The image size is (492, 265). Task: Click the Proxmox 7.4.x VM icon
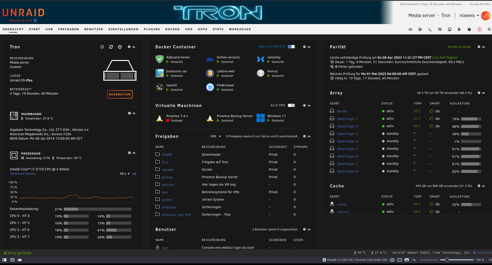[x=160, y=118]
